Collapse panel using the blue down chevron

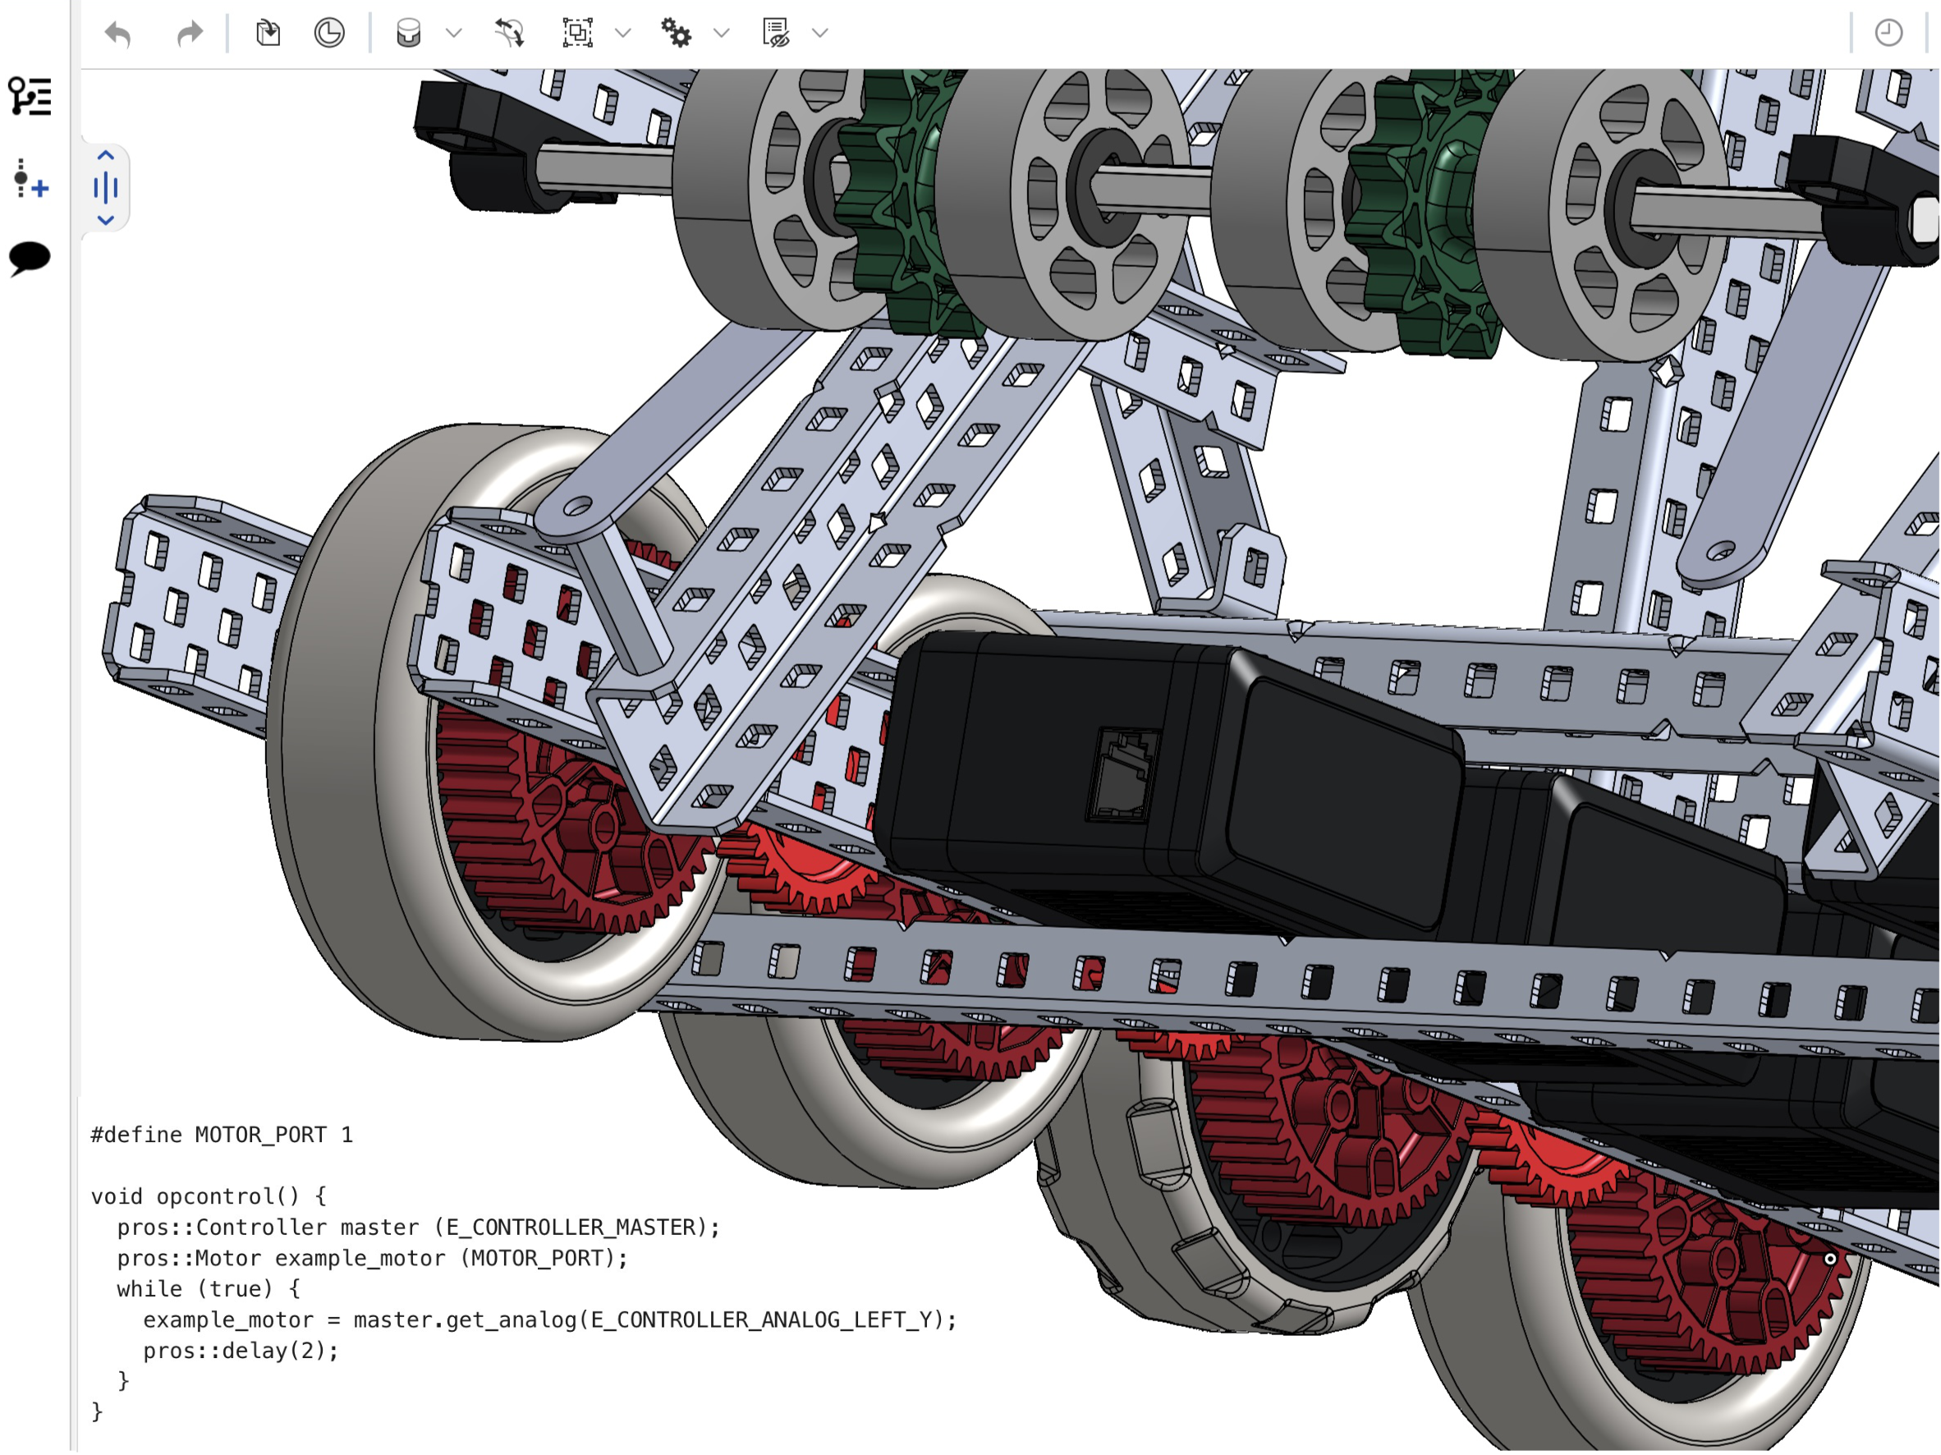click(x=107, y=221)
